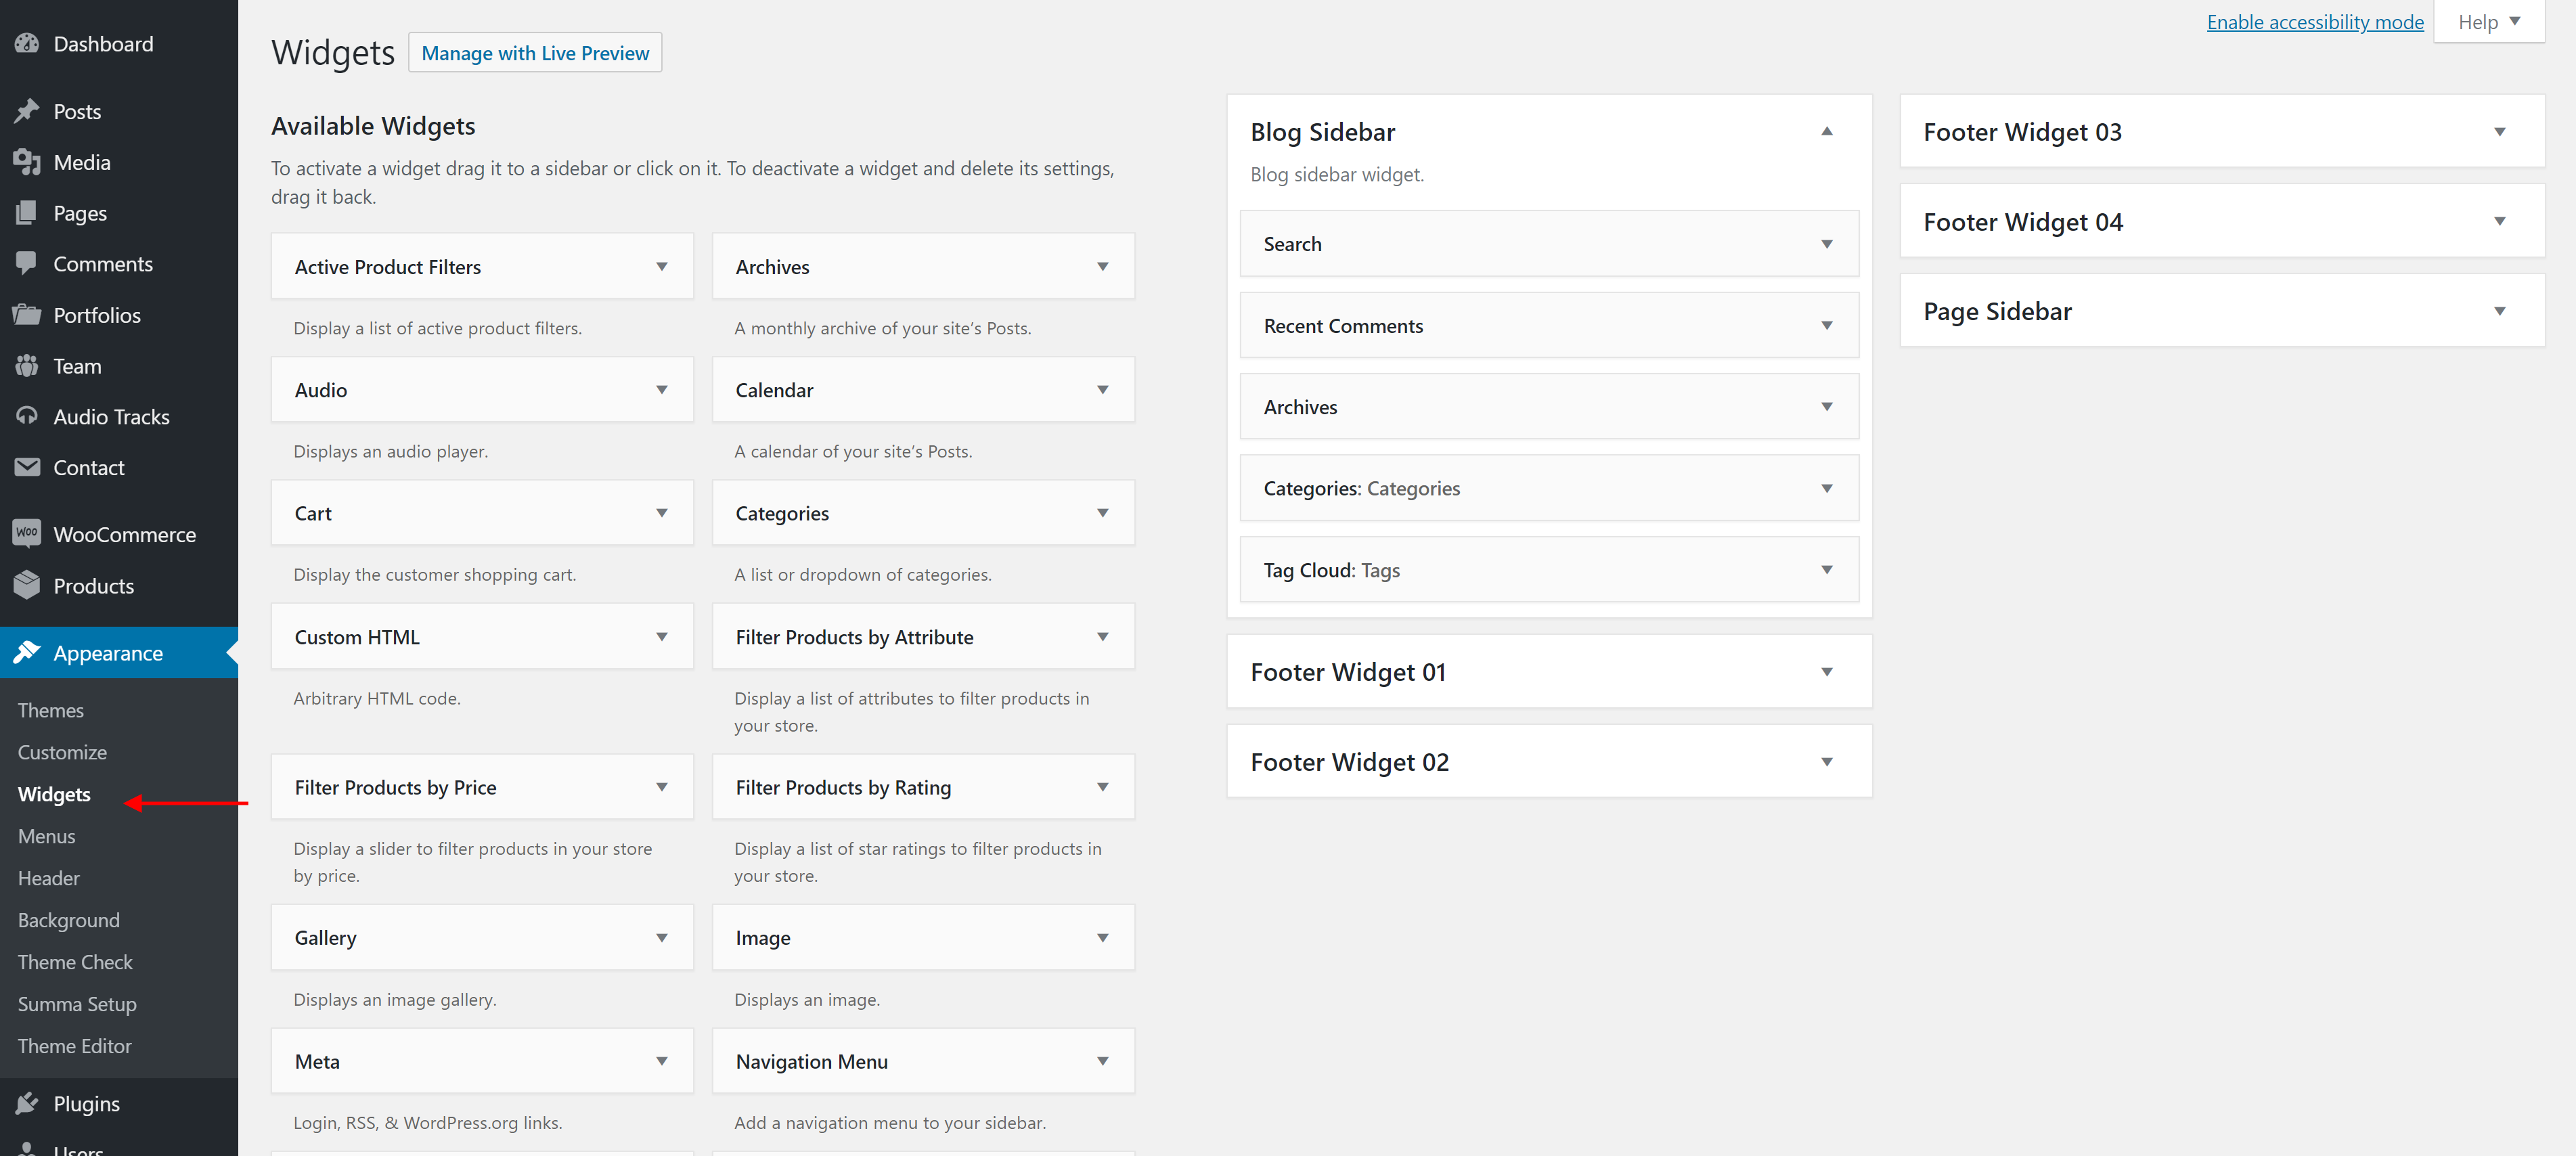Click Enable accessibility mode link

(x=2314, y=22)
